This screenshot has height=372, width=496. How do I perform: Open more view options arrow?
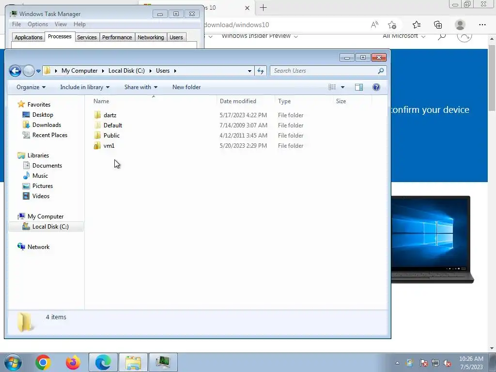(x=342, y=87)
